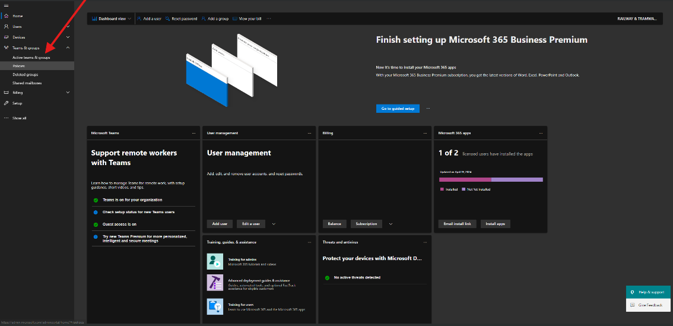Open Active teams & groups

(x=31, y=57)
